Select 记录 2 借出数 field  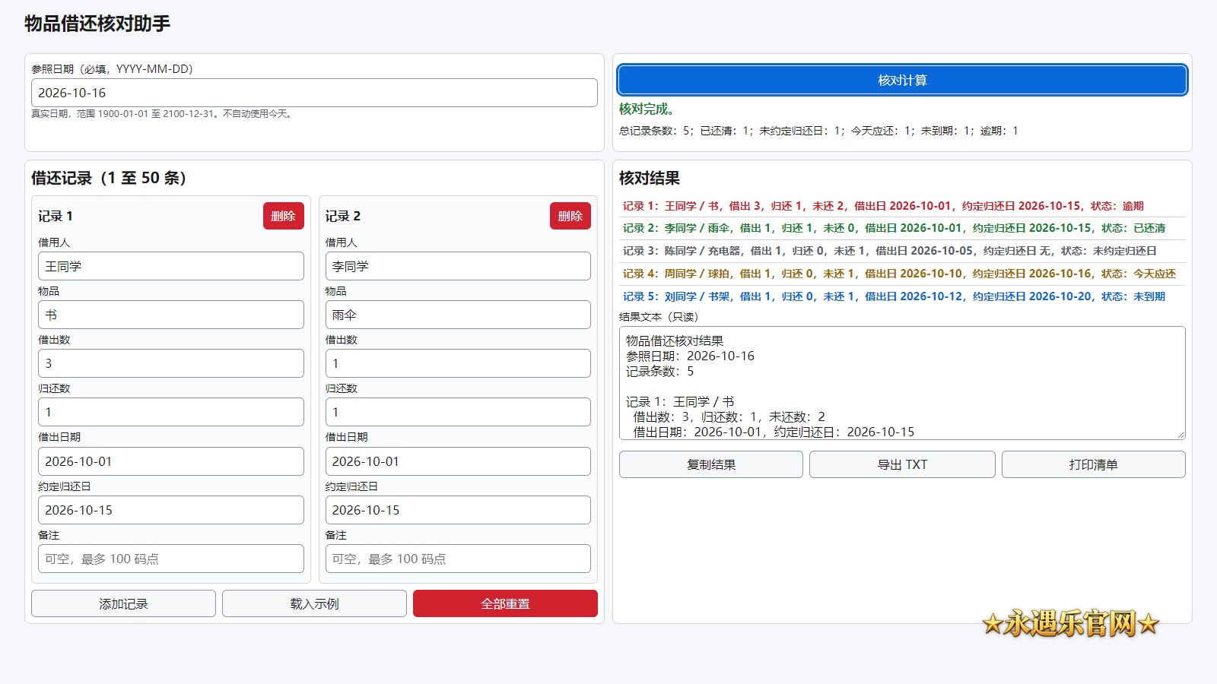458,363
